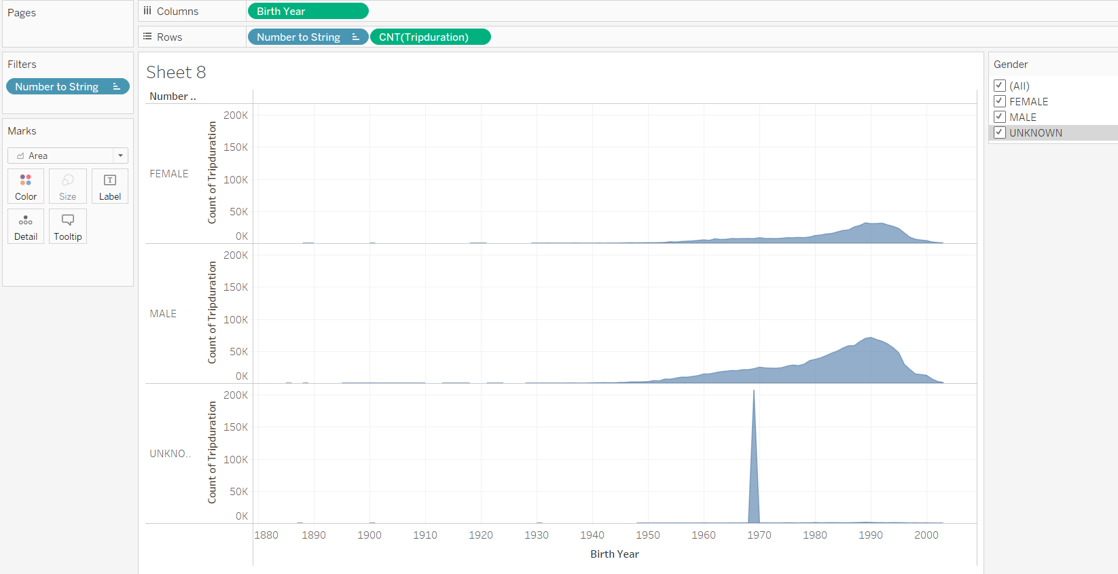1118x574 pixels.
Task: Open the Label marks card
Action: [110, 186]
